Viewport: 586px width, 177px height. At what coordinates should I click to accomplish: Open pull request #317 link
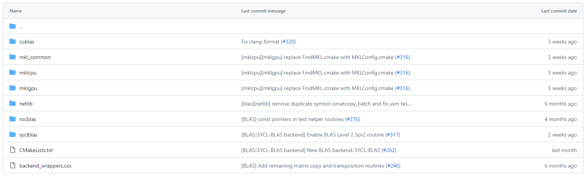point(392,135)
